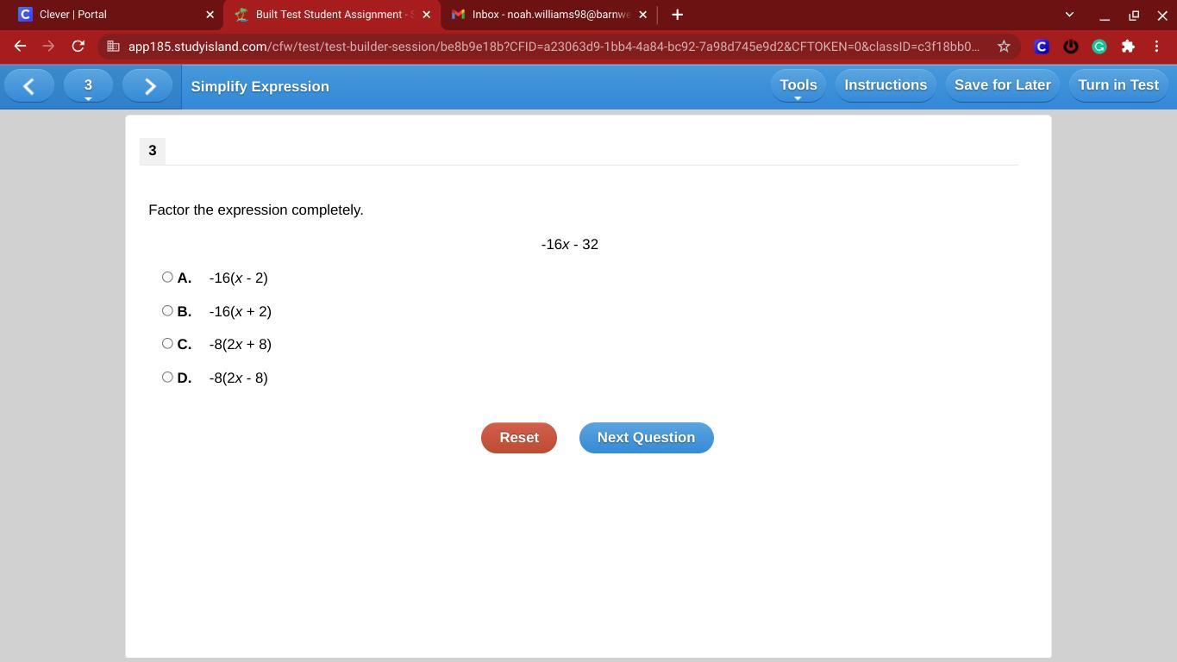Switch to the Gmail Inbox tab

(x=549, y=15)
